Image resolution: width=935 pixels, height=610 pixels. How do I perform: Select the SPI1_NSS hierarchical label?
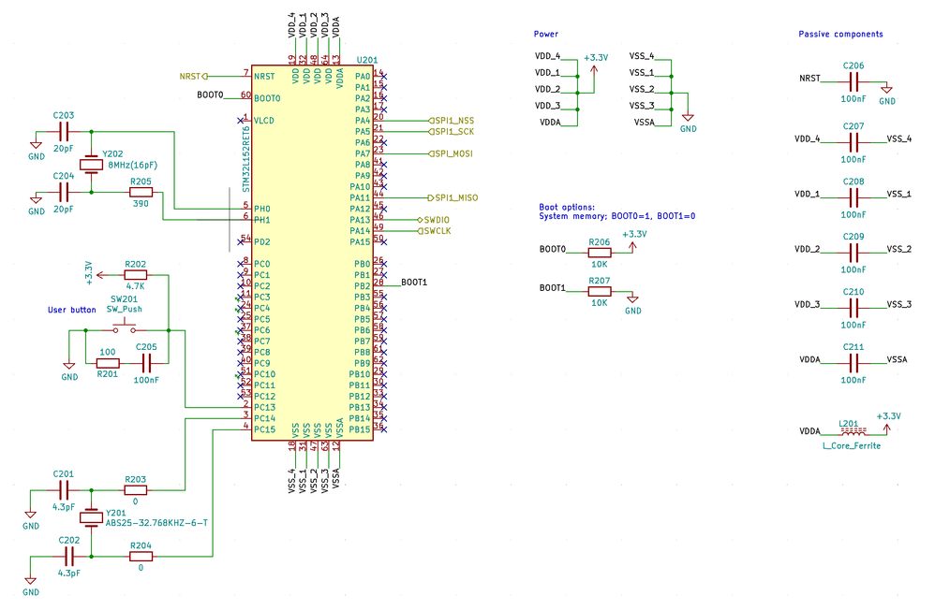point(452,121)
